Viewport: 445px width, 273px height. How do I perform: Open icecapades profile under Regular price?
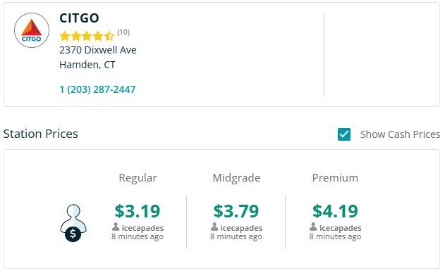point(142,228)
